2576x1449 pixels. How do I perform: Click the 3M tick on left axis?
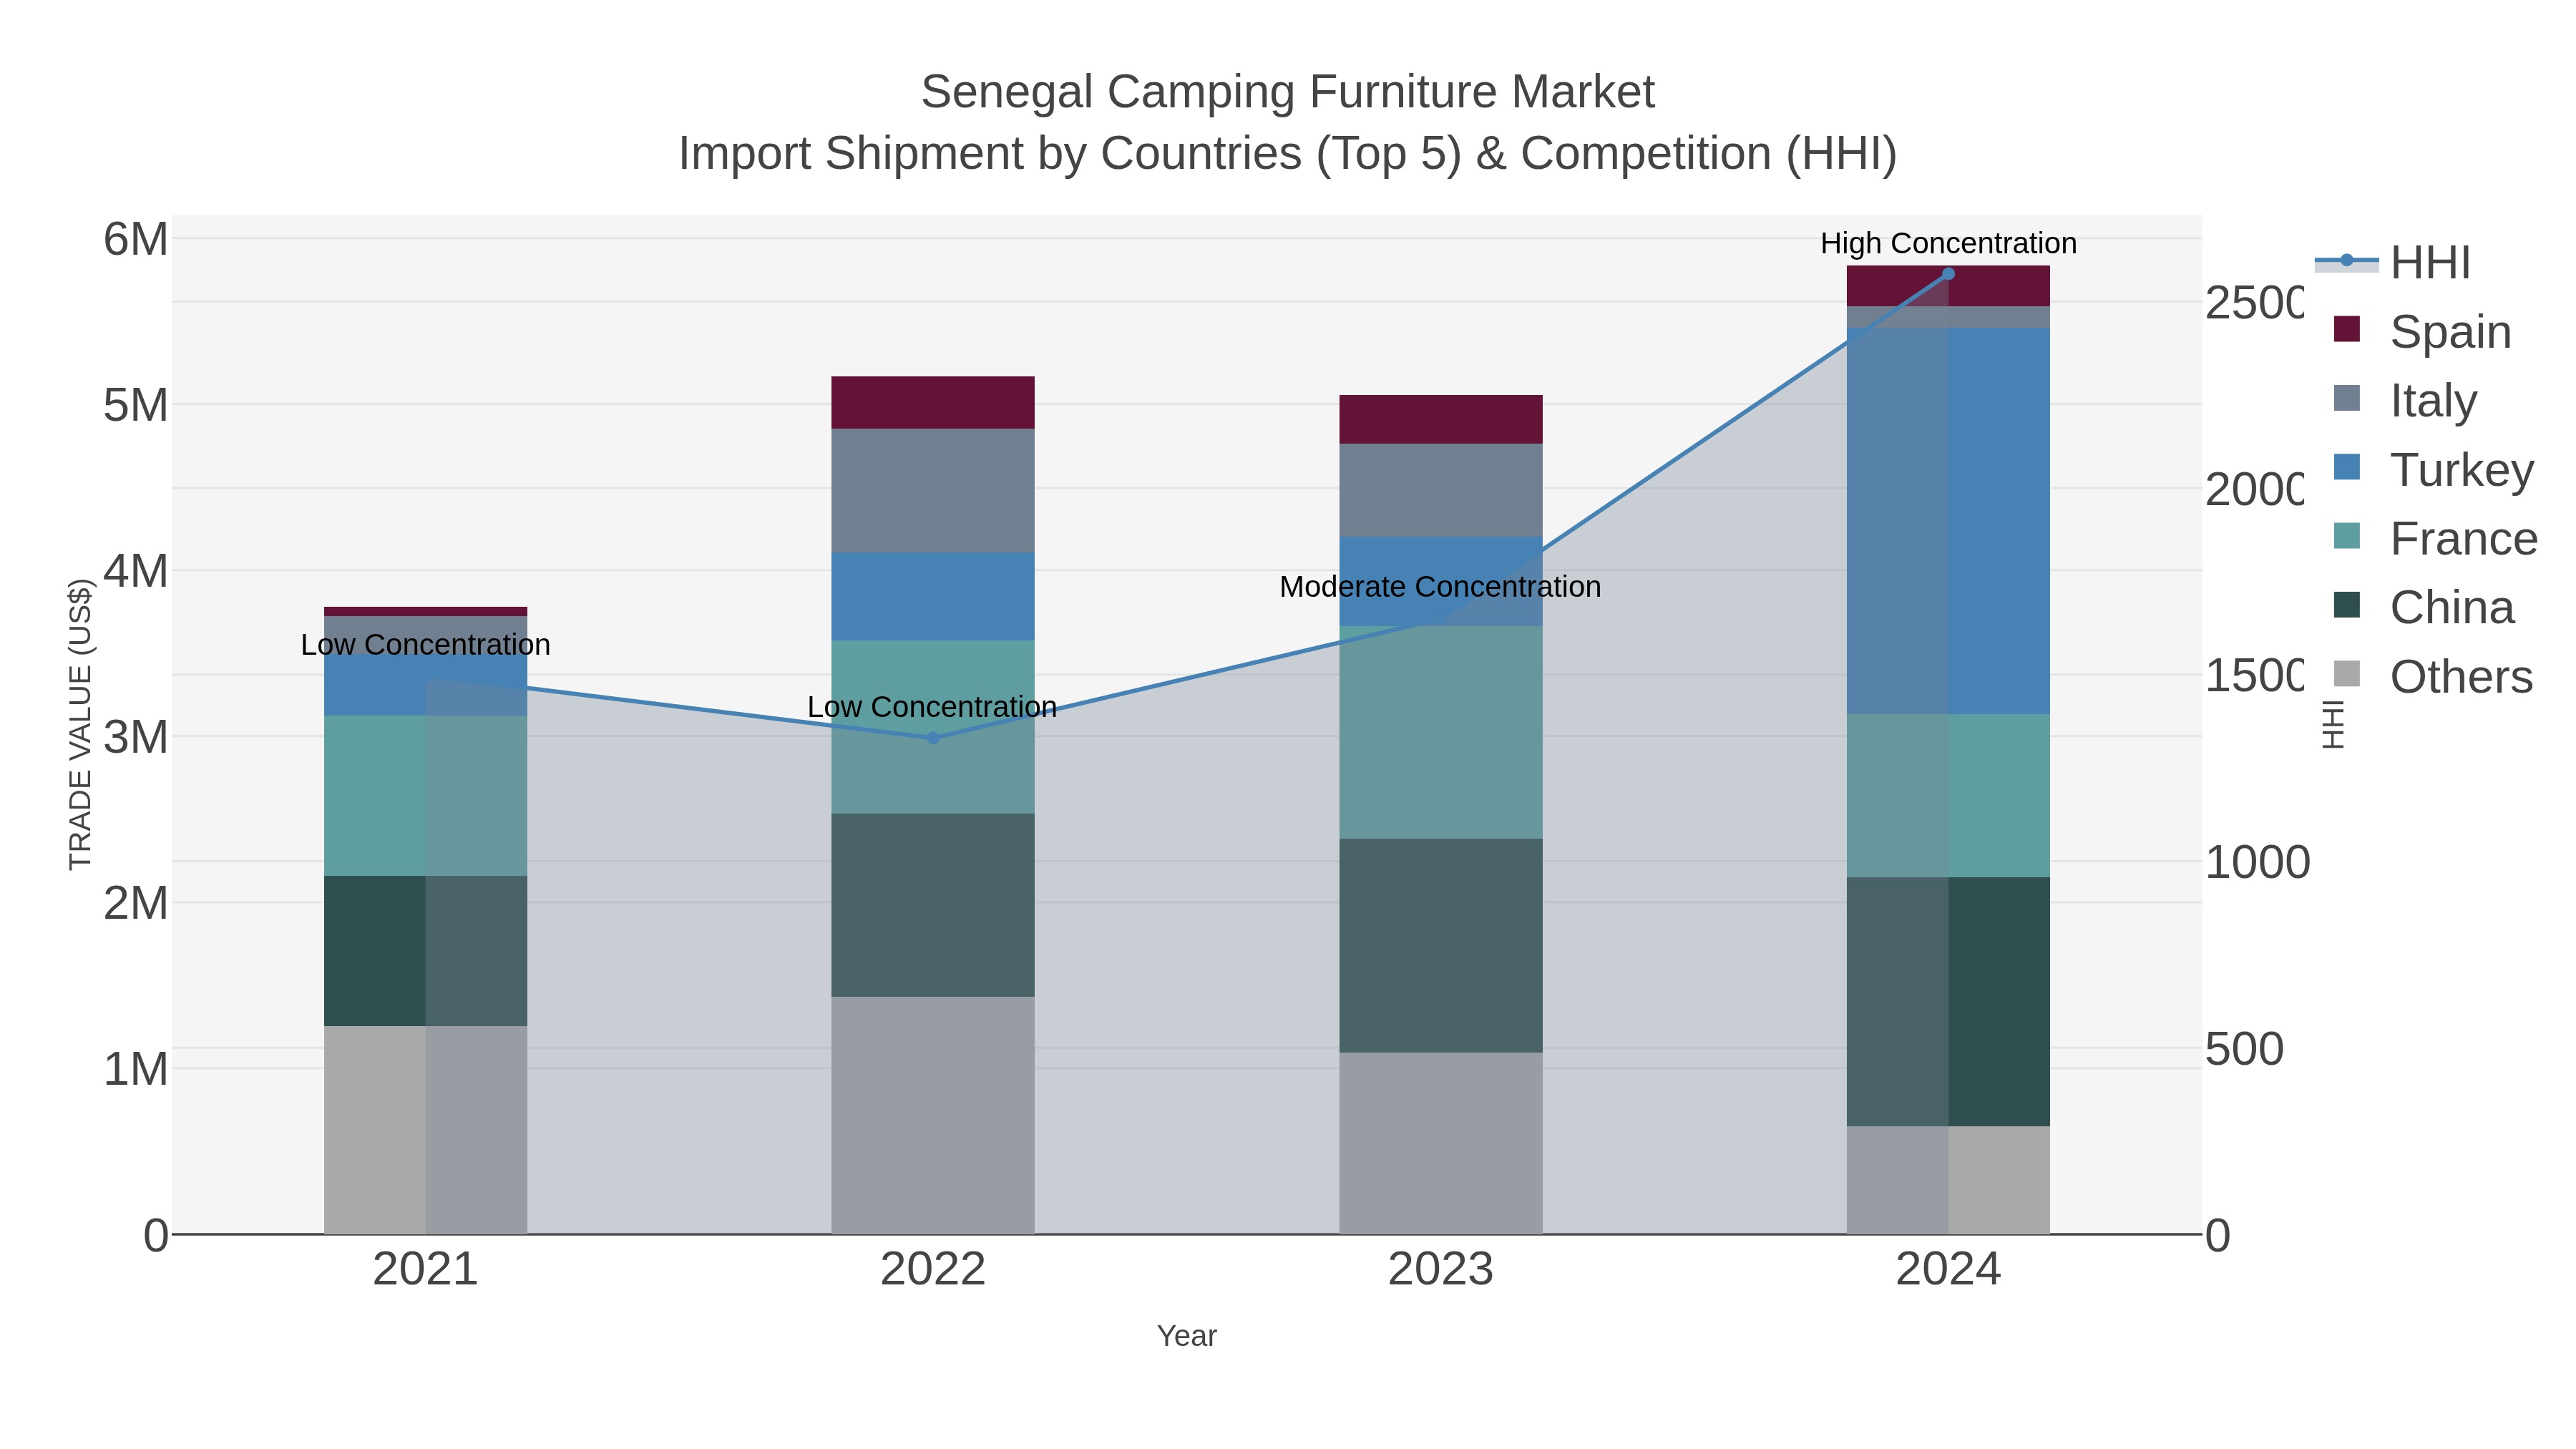136,738
